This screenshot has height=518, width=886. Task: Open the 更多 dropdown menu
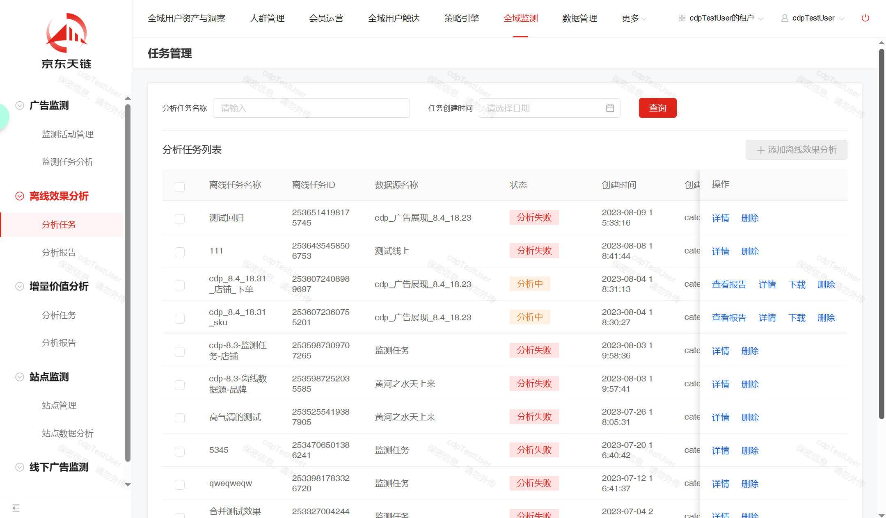point(634,18)
